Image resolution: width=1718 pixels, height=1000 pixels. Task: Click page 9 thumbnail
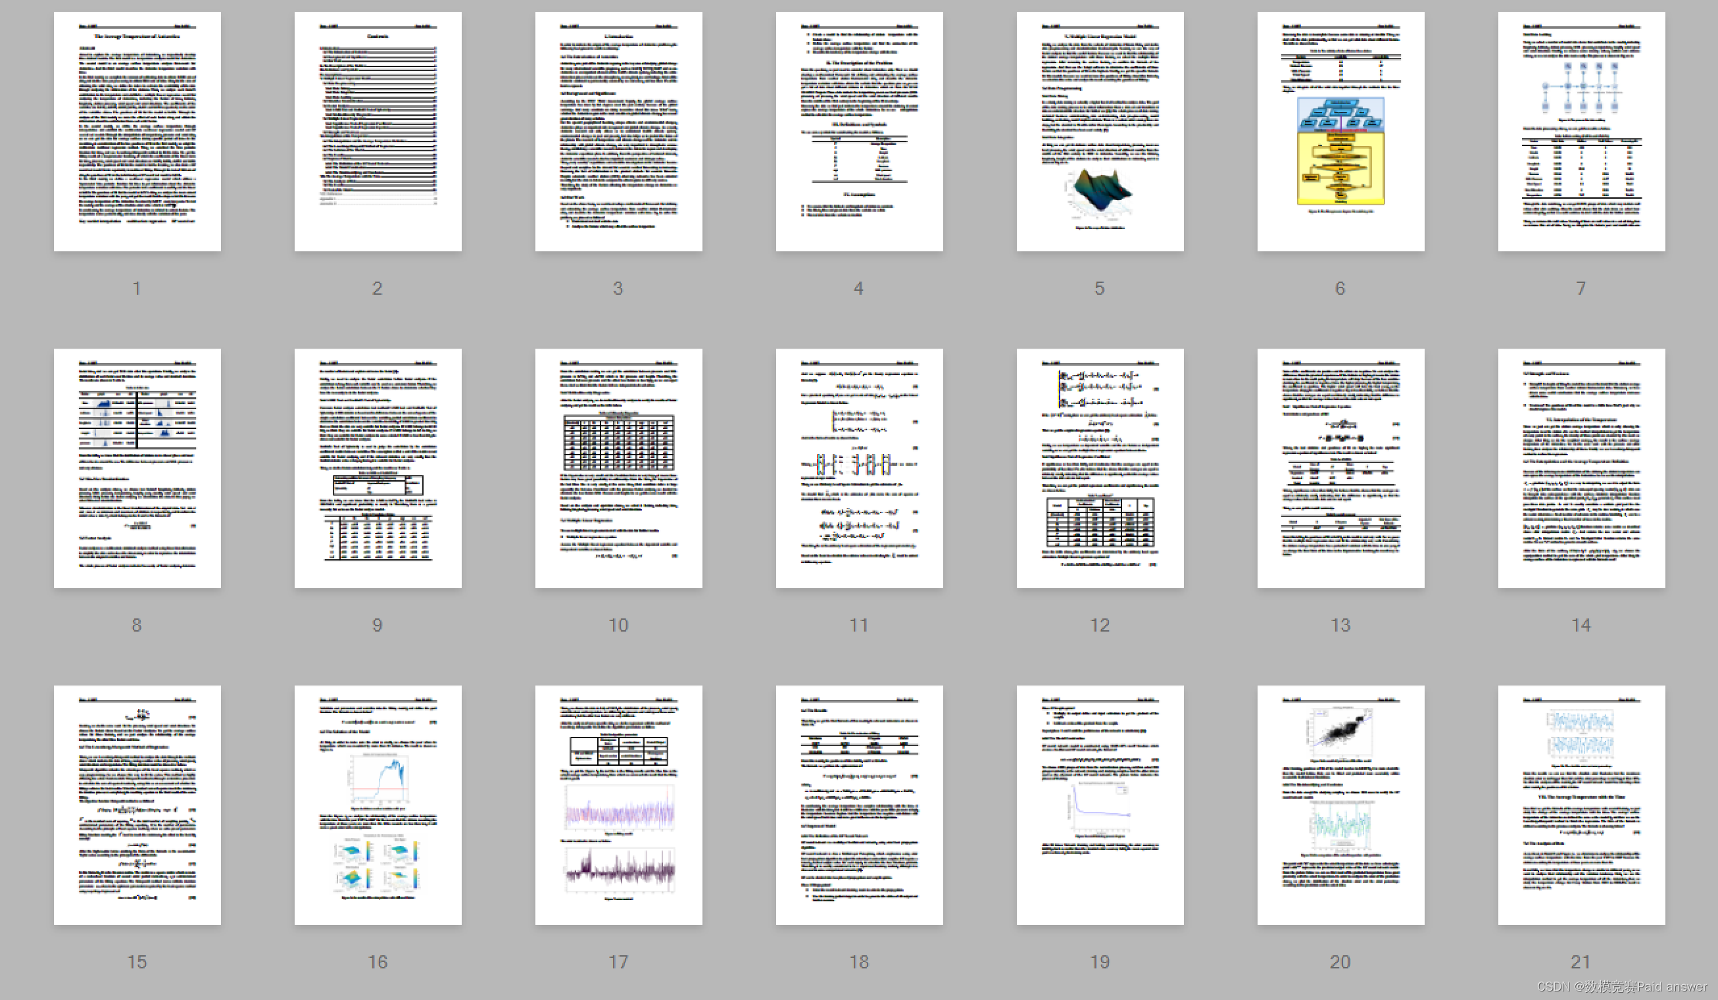pyautogui.click(x=378, y=468)
